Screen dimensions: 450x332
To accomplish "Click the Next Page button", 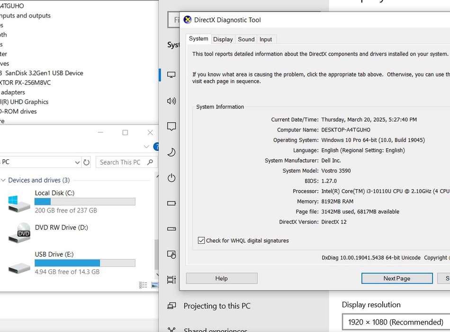I will tap(396, 278).
